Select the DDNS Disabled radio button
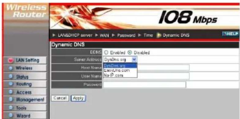Viewport: 240px width, 119px height. click(130, 52)
